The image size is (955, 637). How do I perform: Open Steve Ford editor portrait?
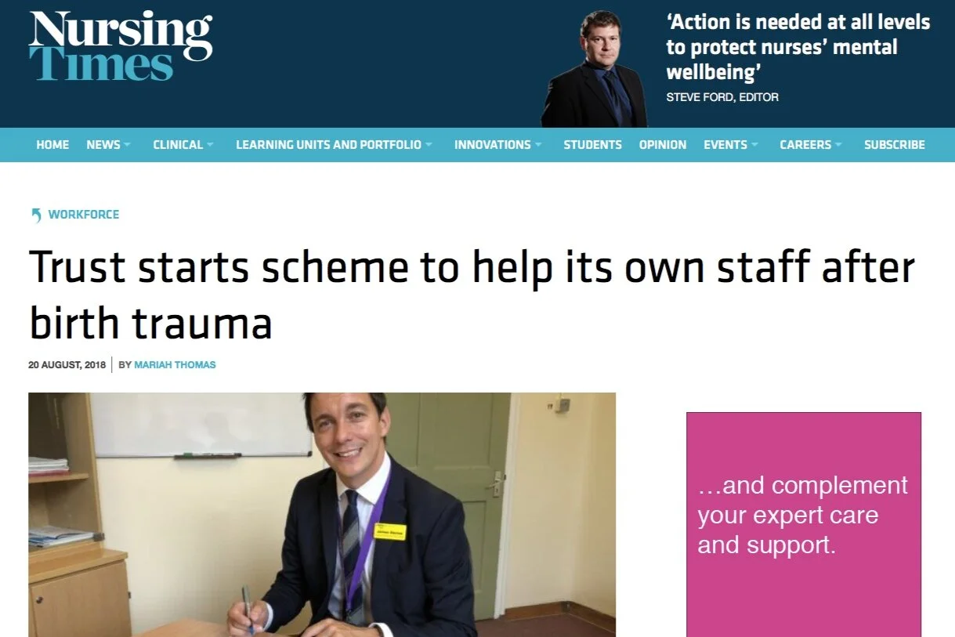[x=595, y=69]
